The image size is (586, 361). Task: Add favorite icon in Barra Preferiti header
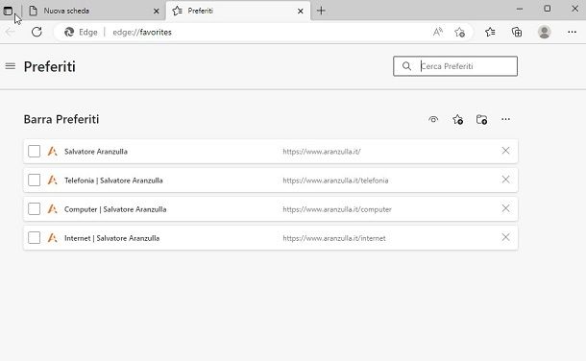458,119
